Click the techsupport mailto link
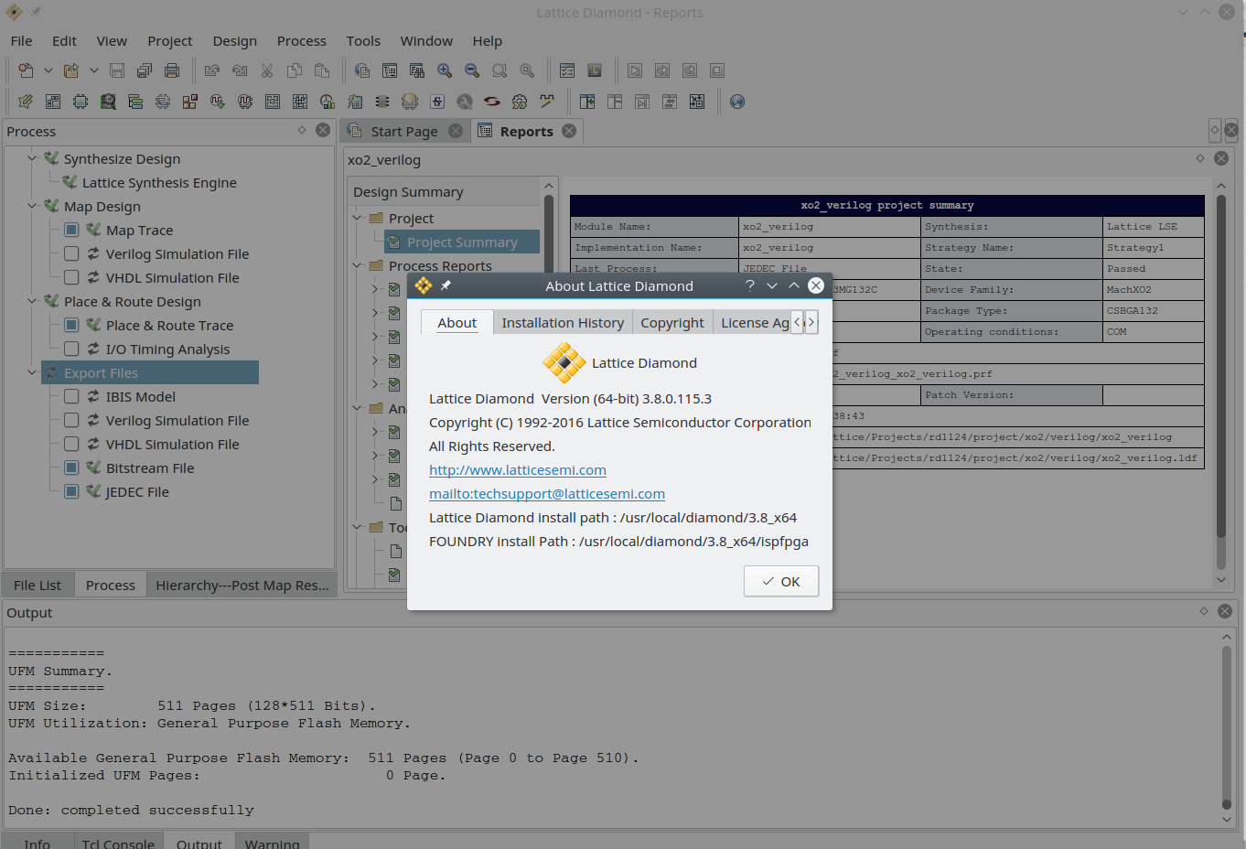 547,494
